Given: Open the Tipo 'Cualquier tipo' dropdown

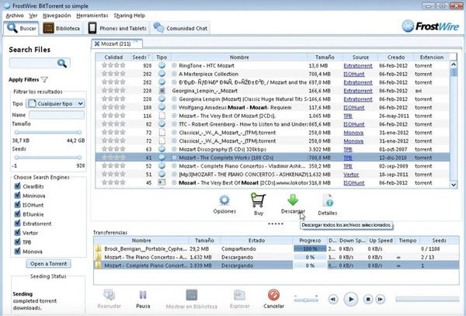Looking at the screenshot, I should tap(56, 103).
